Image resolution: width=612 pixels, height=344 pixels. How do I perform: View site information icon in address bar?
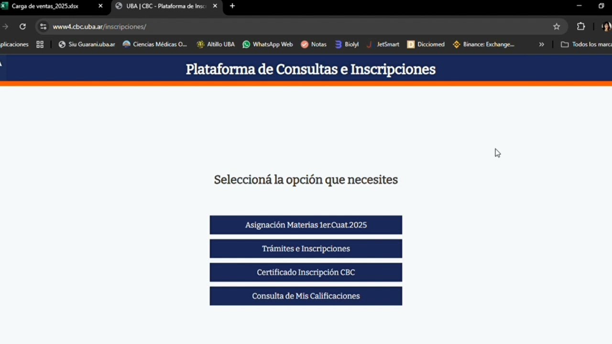[44, 27]
